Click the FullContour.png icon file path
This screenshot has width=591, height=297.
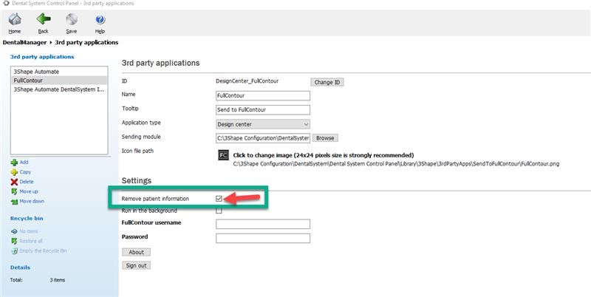coord(396,164)
